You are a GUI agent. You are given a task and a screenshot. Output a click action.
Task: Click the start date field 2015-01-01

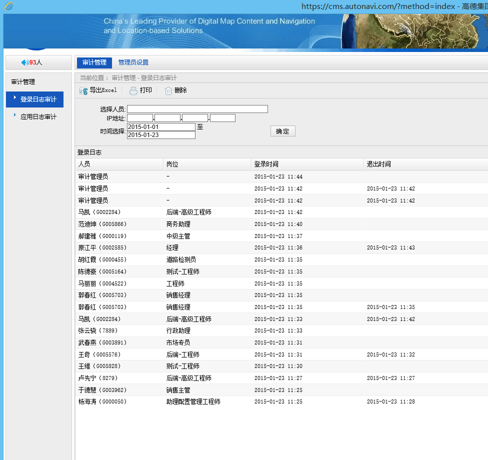pos(161,127)
